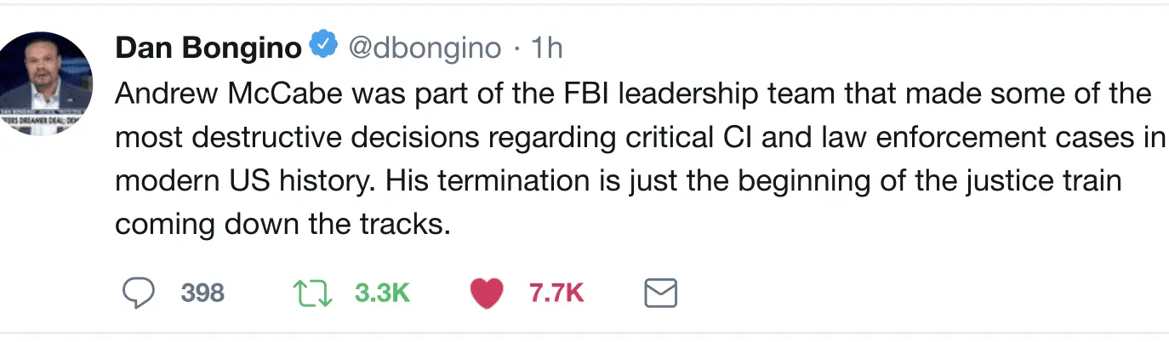Click the reply speech bubble icon

pyautogui.click(x=140, y=294)
